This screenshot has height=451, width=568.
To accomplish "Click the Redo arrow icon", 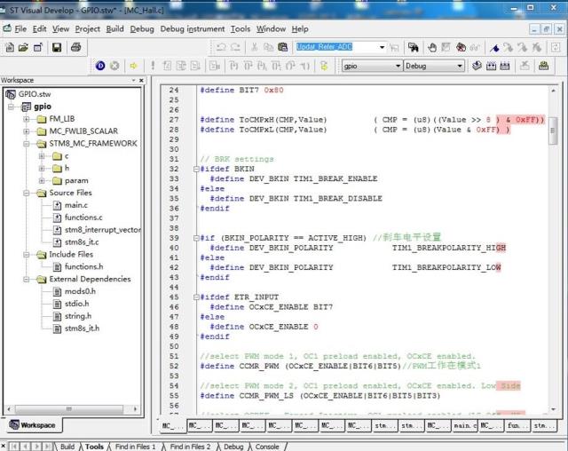I will (235, 47).
